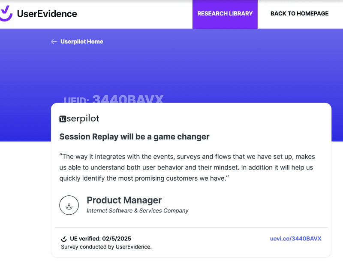The height and width of the screenshot is (264, 343).
Task: Click the circle around the avatar illustration
Action: pos(69,205)
